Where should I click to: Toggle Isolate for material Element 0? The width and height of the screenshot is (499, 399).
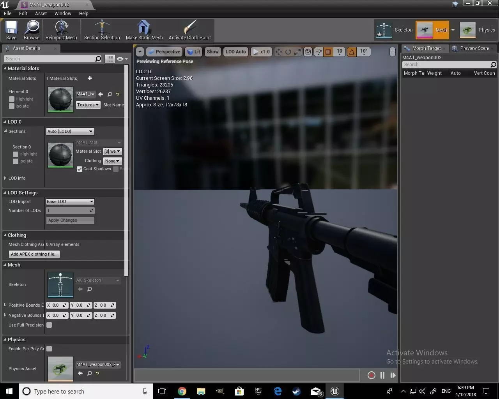point(12,106)
